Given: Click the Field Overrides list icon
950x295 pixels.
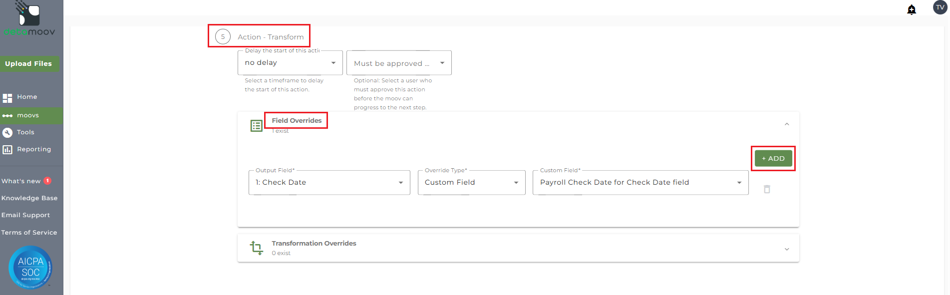Looking at the screenshot, I should coord(256,126).
